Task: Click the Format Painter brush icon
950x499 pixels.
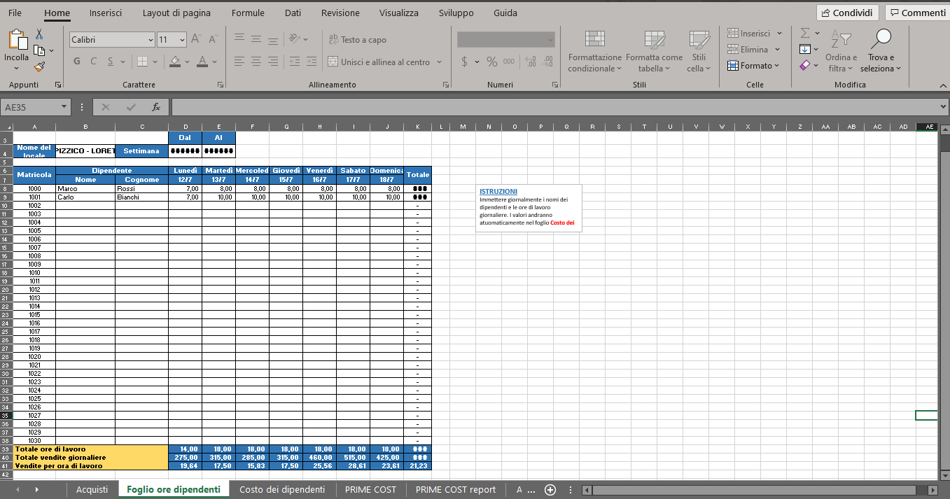Action: [x=39, y=66]
